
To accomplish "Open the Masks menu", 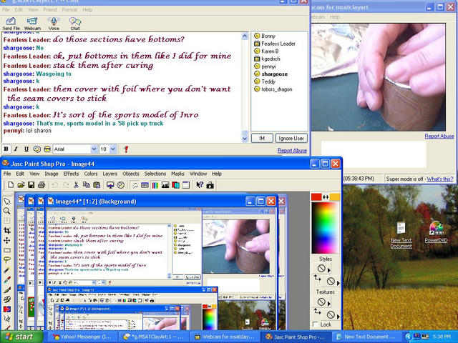I will [177, 174].
